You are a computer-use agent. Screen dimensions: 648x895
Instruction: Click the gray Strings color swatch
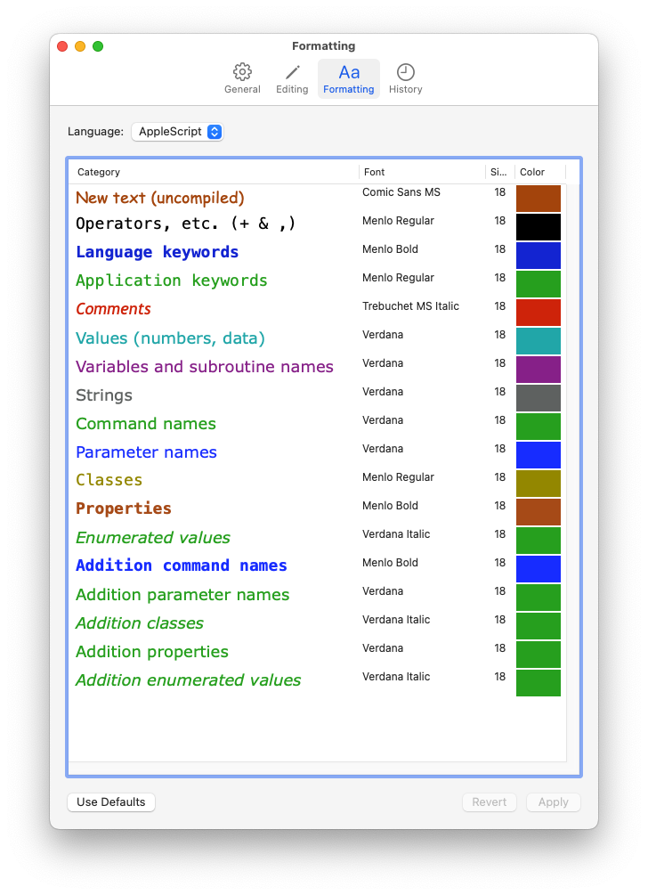[539, 398]
